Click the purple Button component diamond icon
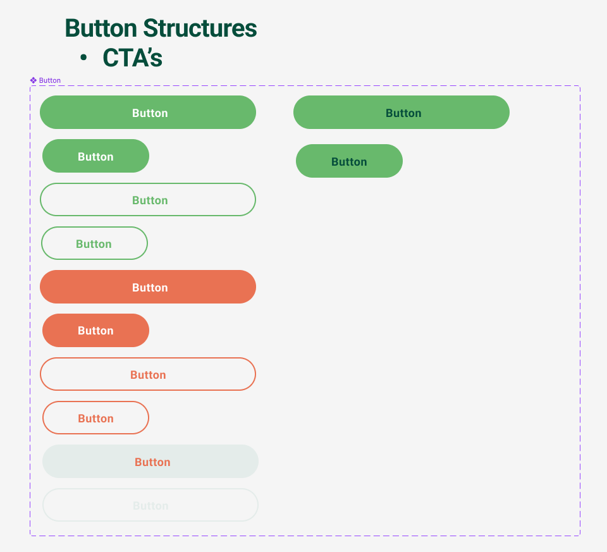The width and height of the screenshot is (607, 552). (33, 80)
